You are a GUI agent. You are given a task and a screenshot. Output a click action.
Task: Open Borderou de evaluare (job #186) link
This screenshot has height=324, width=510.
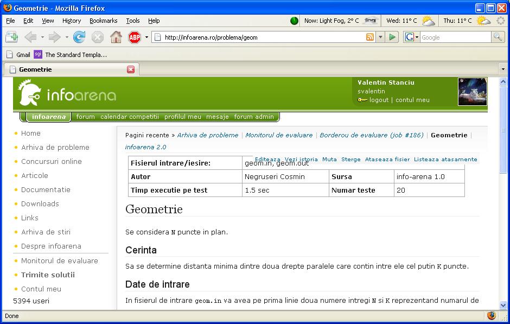click(x=372, y=135)
